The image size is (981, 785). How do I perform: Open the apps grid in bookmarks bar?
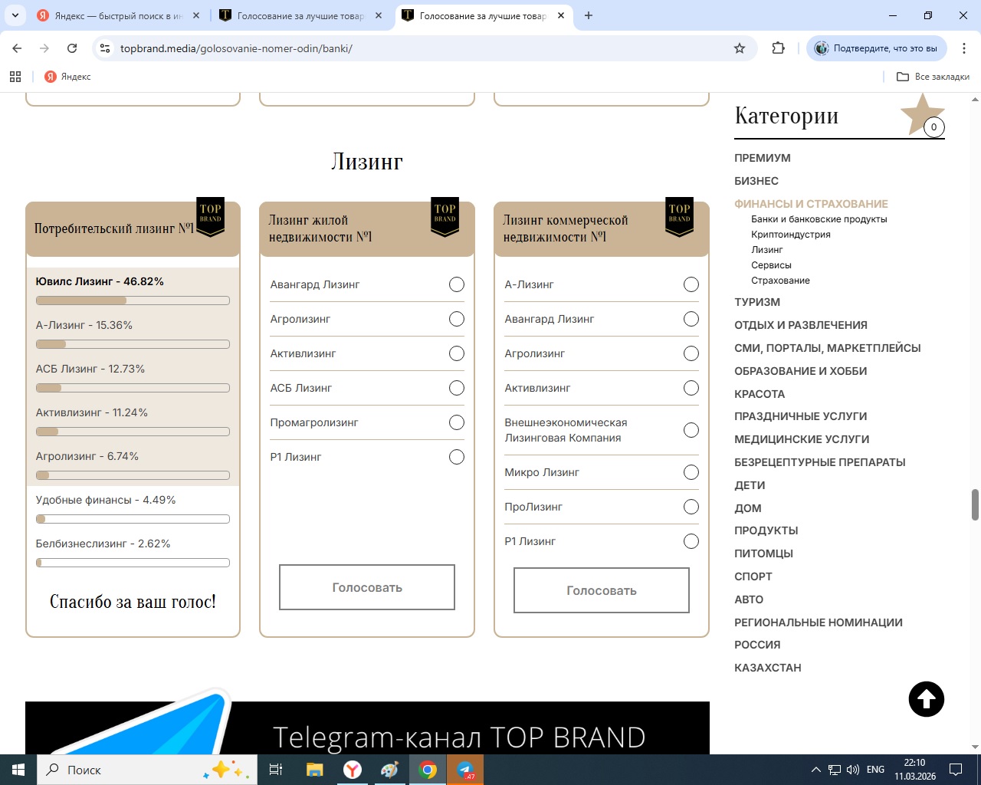[x=15, y=77]
